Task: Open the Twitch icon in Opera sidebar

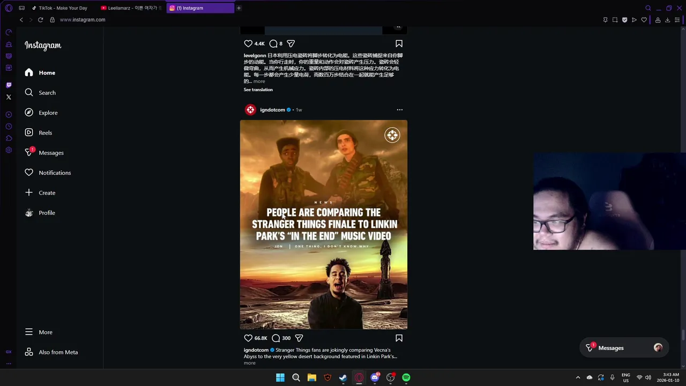Action: click(x=9, y=85)
